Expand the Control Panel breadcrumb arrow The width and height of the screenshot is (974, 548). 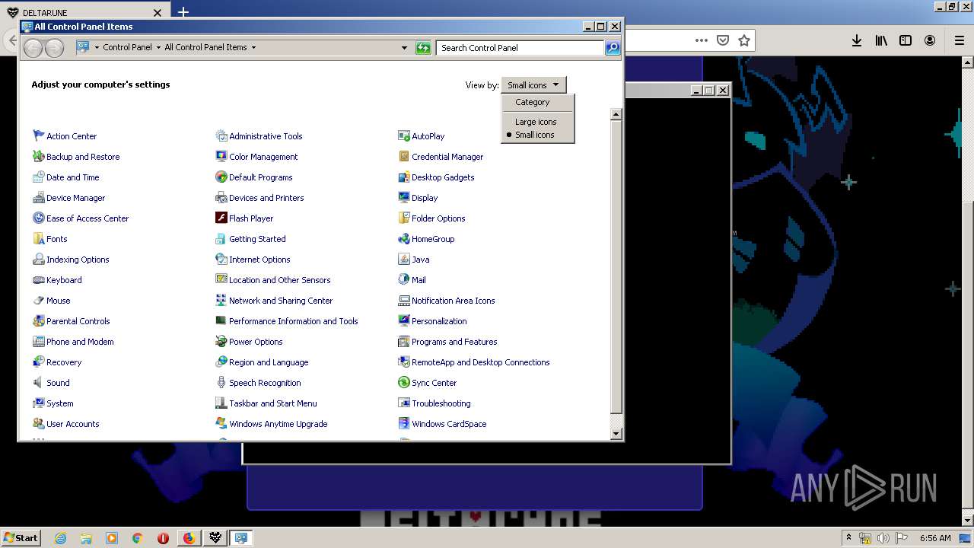(x=158, y=47)
